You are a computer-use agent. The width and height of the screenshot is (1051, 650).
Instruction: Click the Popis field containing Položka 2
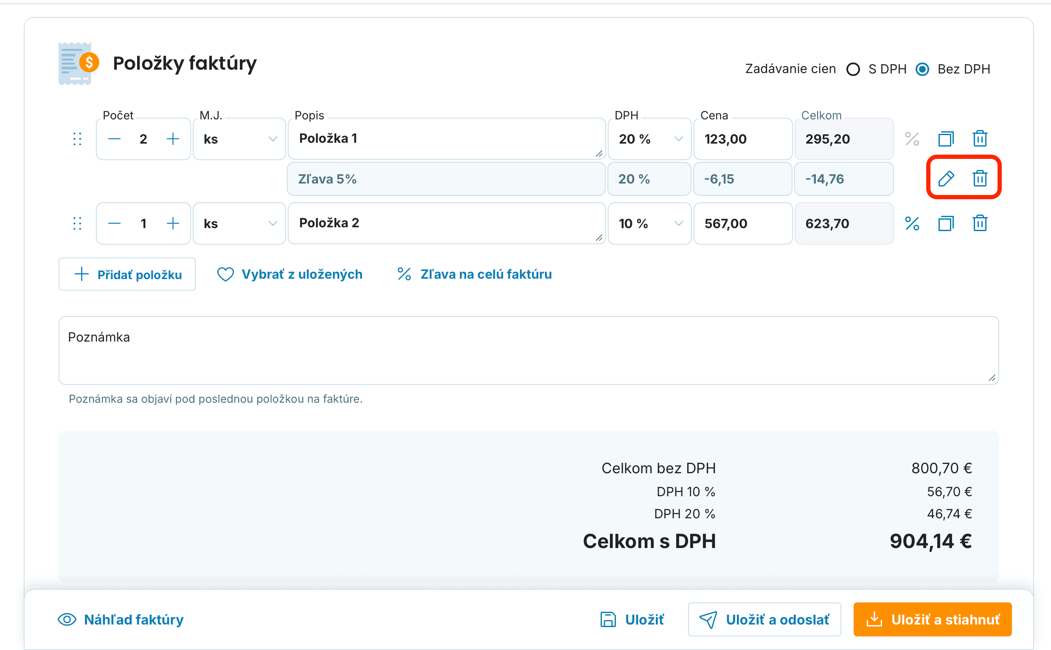tap(447, 223)
